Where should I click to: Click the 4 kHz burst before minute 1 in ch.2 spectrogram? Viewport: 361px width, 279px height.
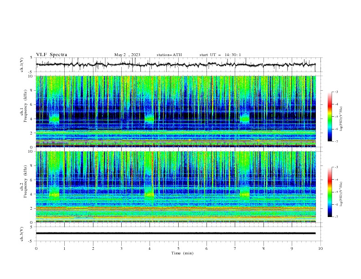pyautogui.click(x=54, y=194)
